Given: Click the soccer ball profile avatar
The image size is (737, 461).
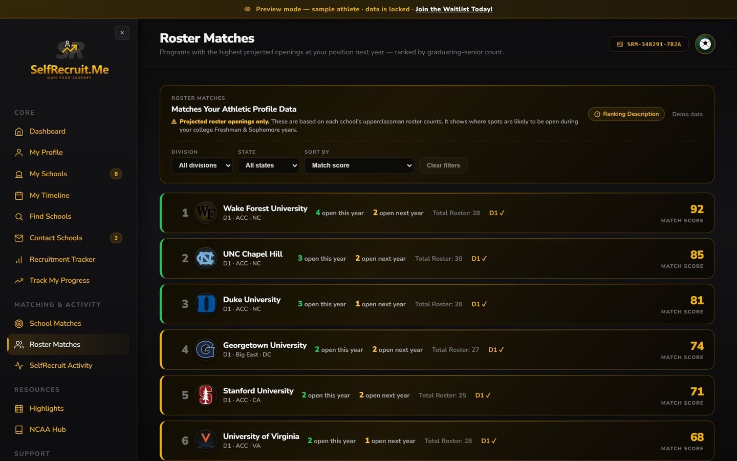Looking at the screenshot, I should pos(705,44).
